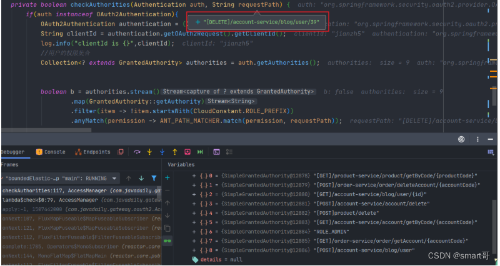The height and width of the screenshot is (266, 500).
Task: Toggle the frames filter funnel icon
Action: (x=154, y=179)
